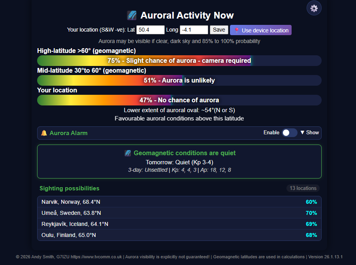This screenshot has width=356, height=265.
Task: Click the bell icon in Aurora Alarm
Action: click(44, 133)
